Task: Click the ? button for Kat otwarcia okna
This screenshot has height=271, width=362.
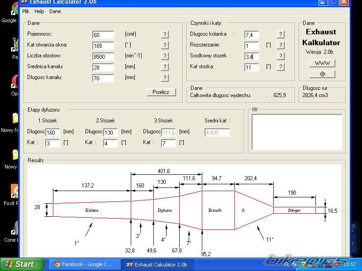Action: pyautogui.click(x=165, y=45)
